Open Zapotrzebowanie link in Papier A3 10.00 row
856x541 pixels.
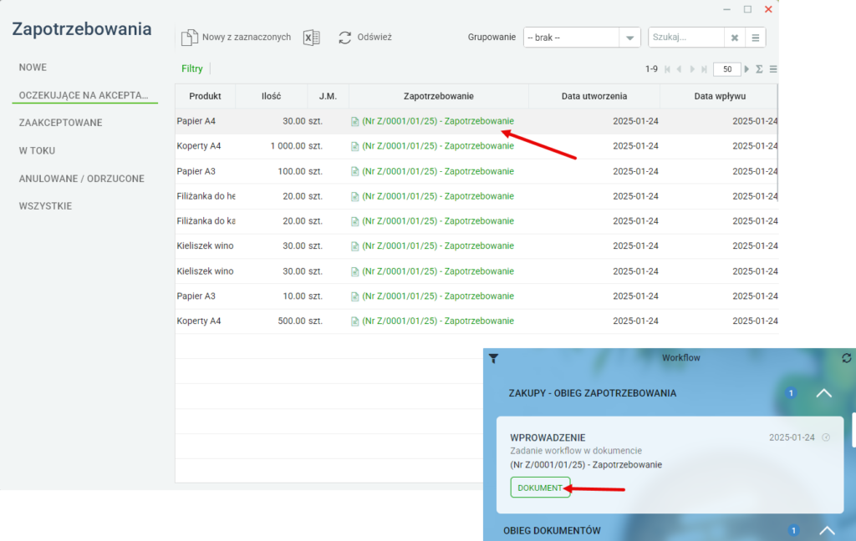coord(438,296)
